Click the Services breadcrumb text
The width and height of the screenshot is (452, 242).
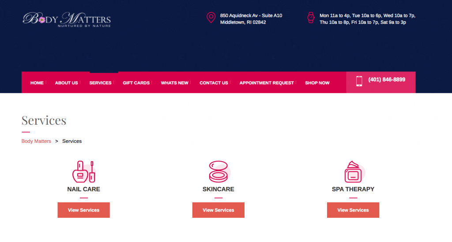coord(72,141)
